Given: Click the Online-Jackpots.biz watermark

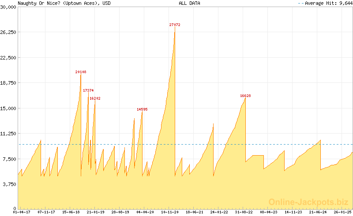Looking at the screenshot, I should (306, 202).
